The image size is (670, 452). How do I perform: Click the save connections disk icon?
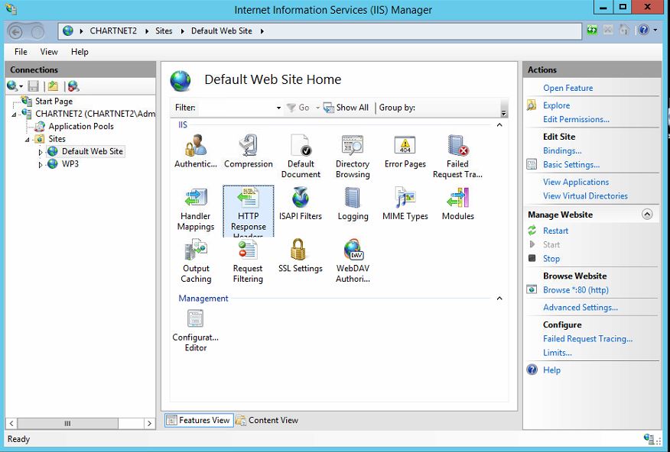tap(34, 86)
